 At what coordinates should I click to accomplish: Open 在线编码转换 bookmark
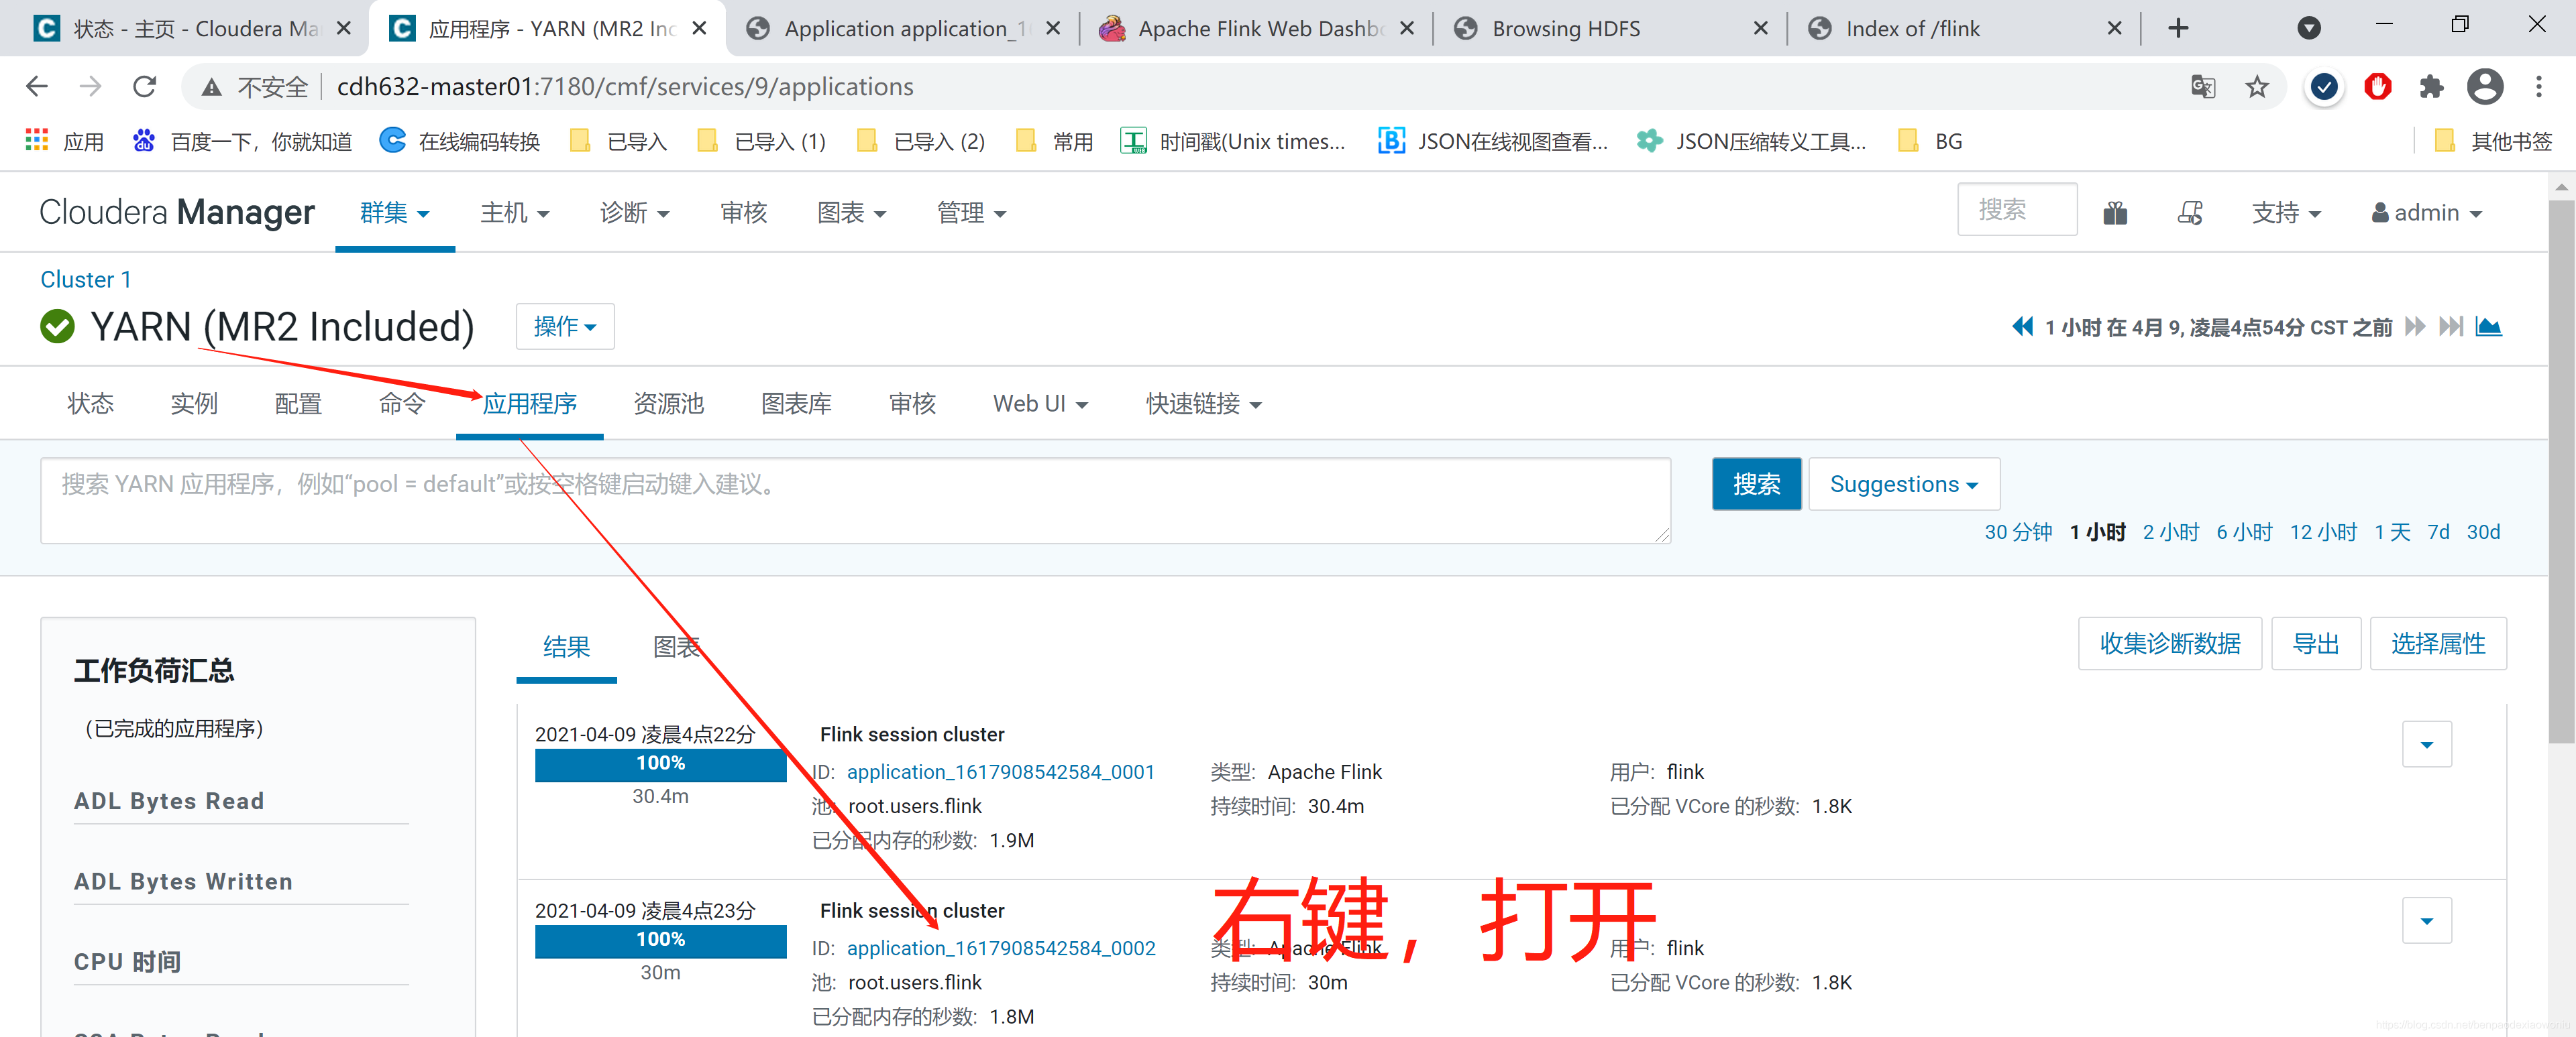point(460,141)
